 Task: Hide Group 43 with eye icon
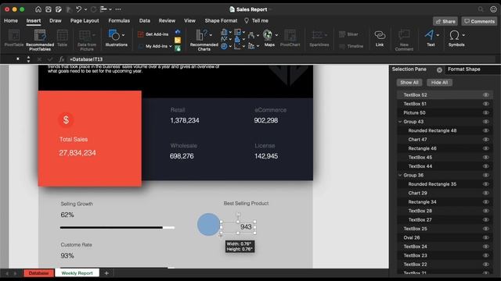click(486, 122)
